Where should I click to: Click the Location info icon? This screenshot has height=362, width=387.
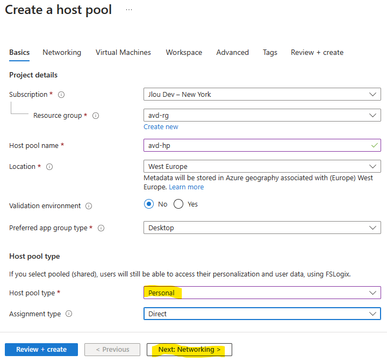[x=49, y=167]
